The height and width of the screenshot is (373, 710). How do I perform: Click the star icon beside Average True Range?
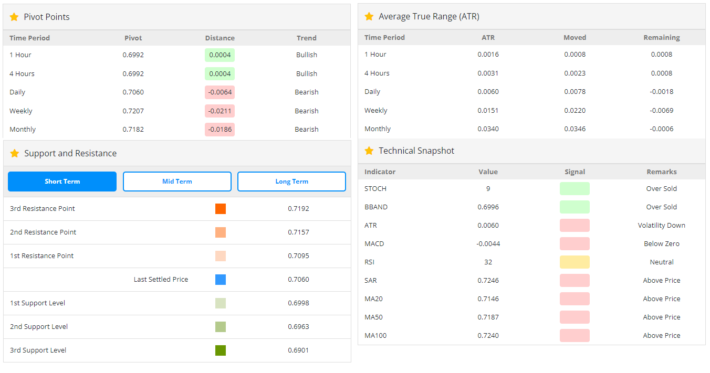pos(369,16)
